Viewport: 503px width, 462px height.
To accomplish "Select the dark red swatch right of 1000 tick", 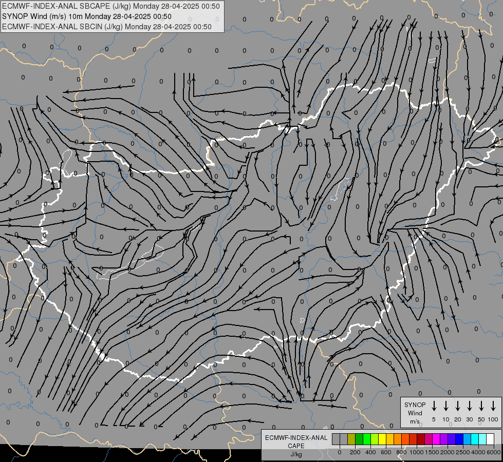I will (x=421, y=439).
